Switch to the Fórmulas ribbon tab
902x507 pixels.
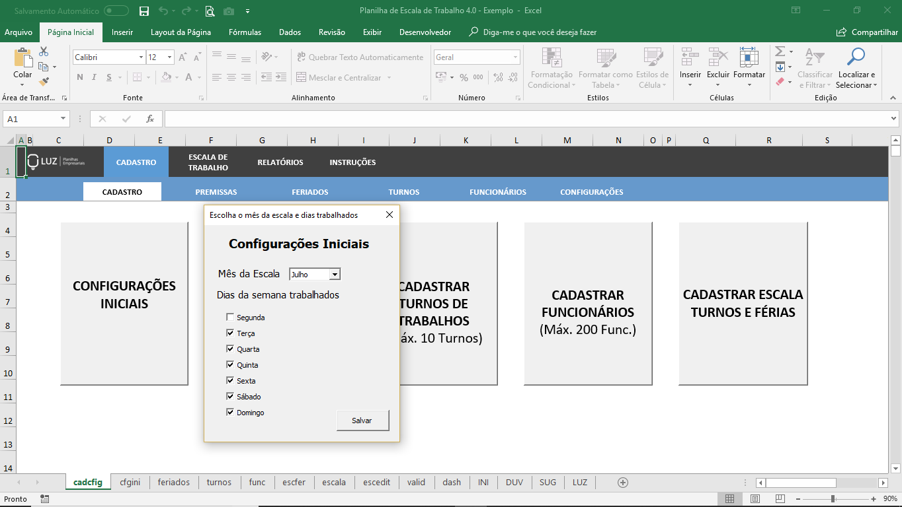(x=245, y=32)
